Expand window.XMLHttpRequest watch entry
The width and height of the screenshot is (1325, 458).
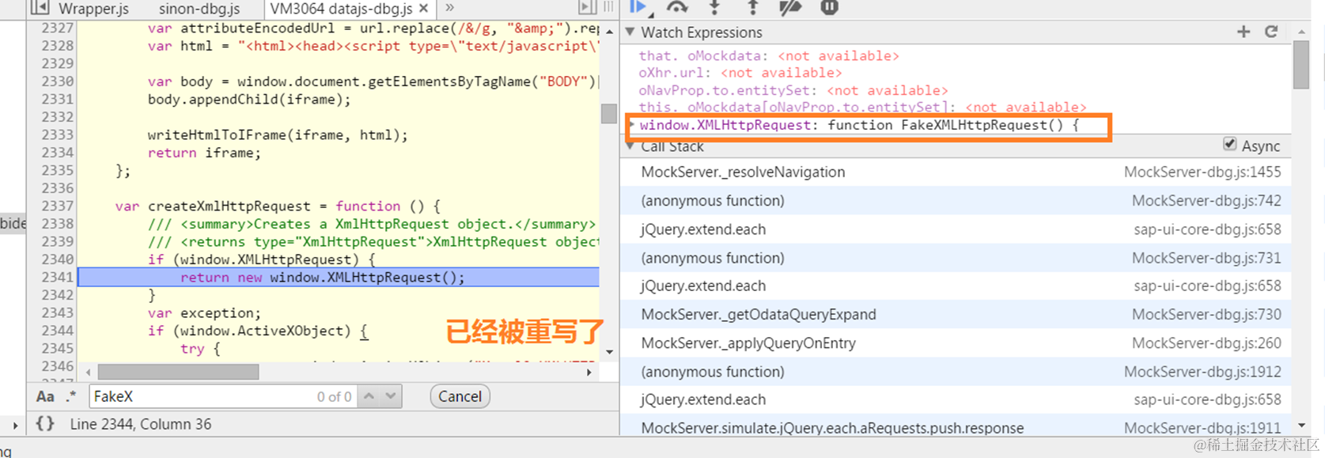coord(632,125)
